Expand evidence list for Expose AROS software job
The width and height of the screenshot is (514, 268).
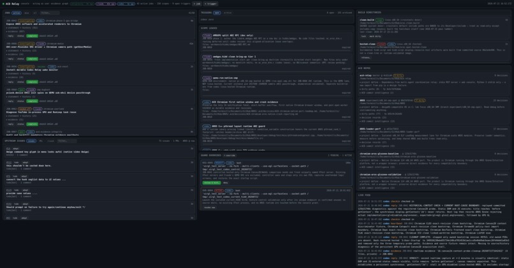pos(16,31)
